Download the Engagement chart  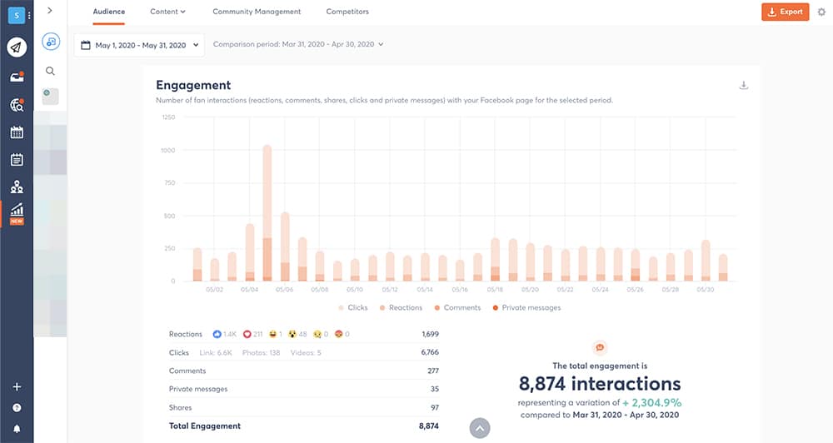(x=743, y=85)
